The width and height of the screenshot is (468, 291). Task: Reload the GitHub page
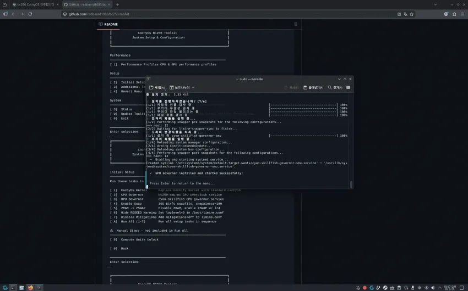pos(30,14)
